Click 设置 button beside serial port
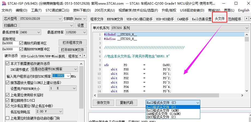The image size is (251, 122). coord(81,25)
